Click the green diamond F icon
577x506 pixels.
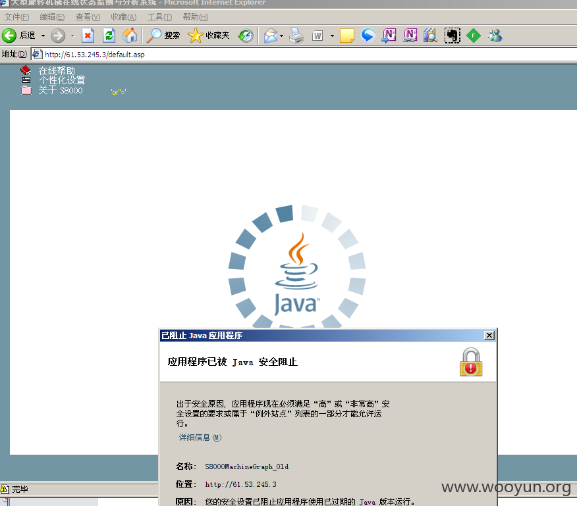474,36
